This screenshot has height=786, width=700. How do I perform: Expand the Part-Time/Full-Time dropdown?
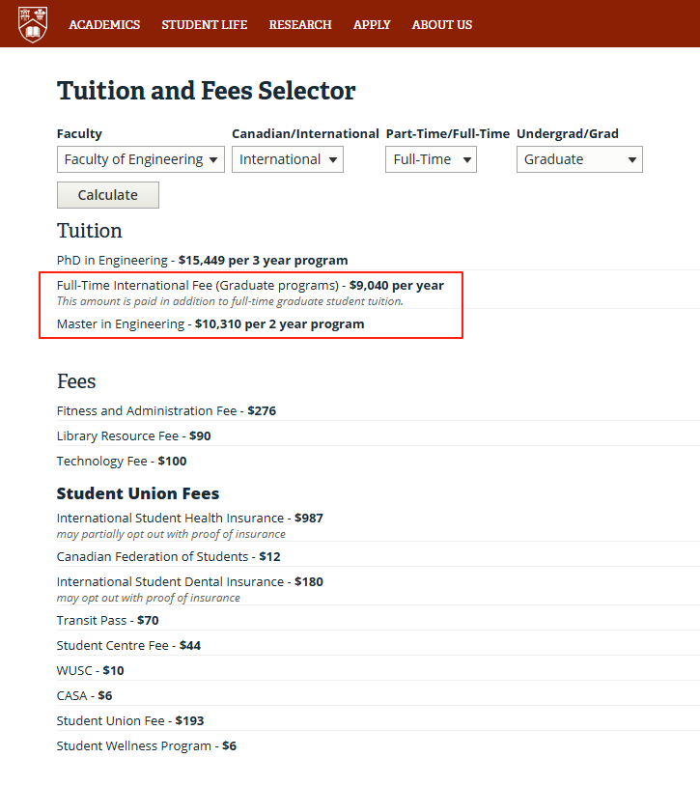coord(431,159)
